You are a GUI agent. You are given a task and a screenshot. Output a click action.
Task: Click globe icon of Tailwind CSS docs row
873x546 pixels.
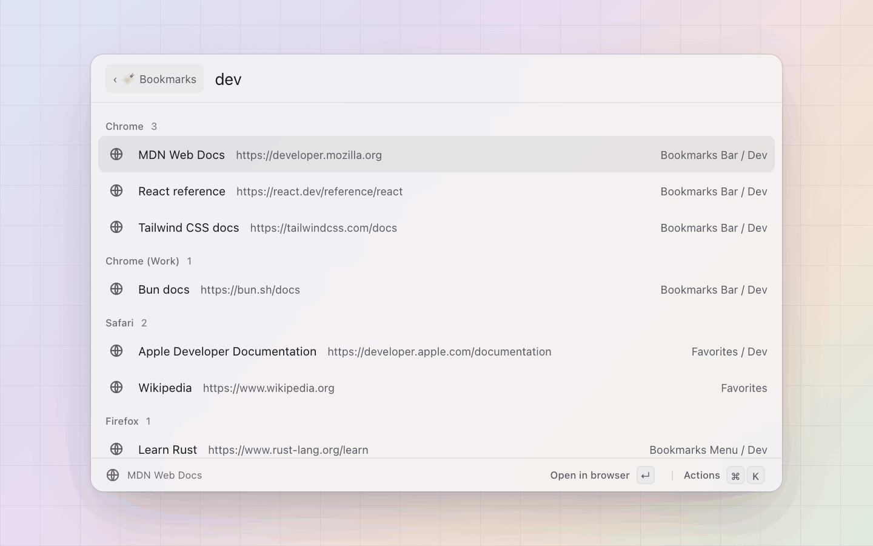coord(116,227)
